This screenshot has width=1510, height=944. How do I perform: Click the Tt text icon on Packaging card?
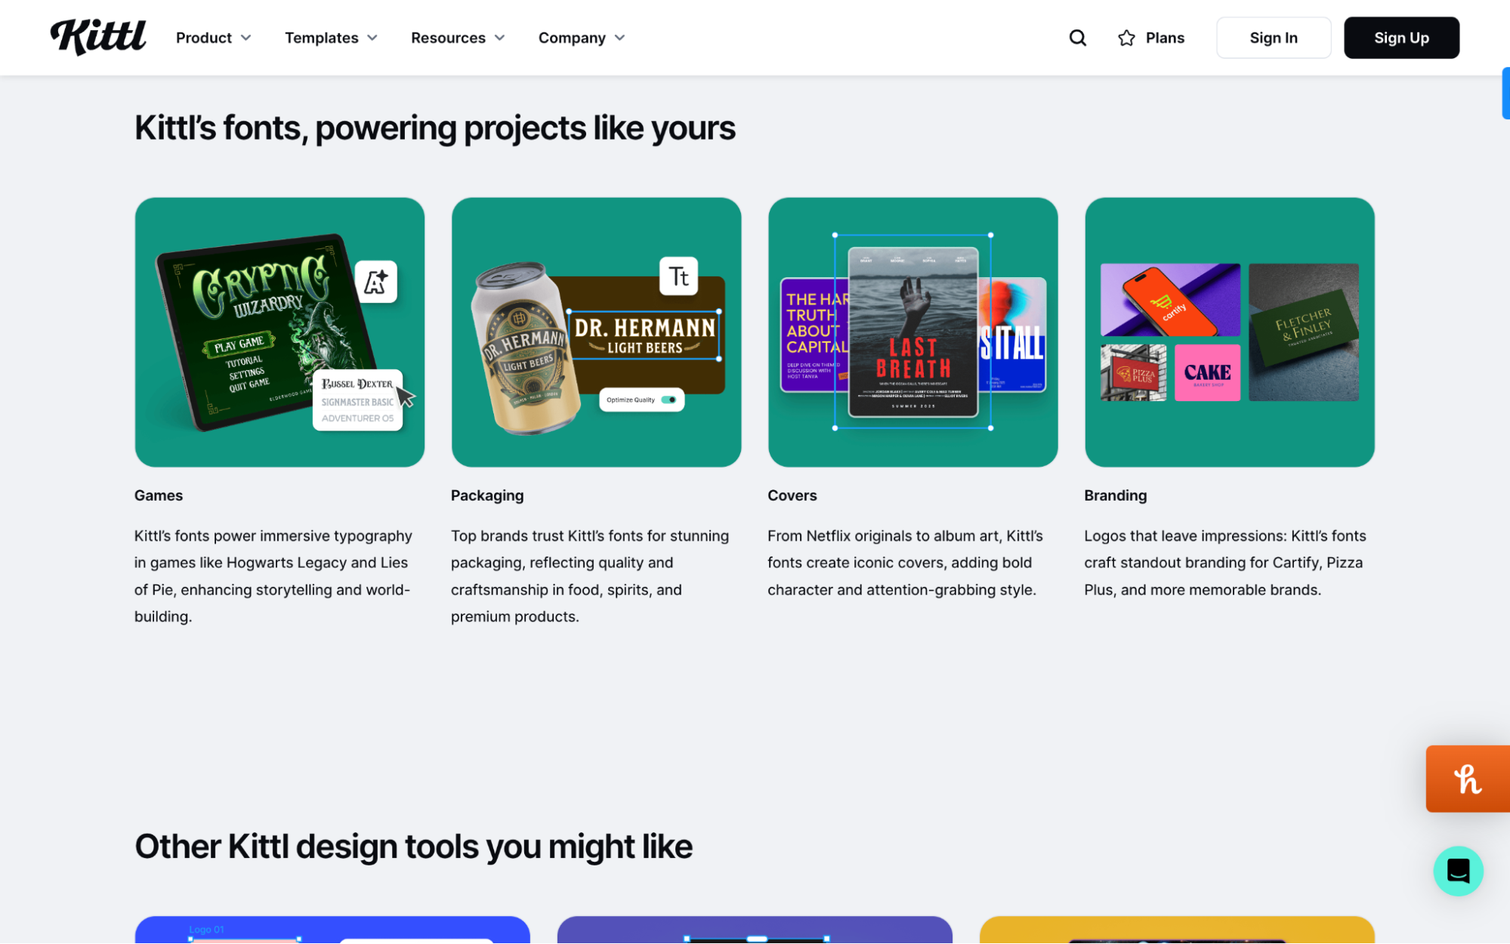pos(678,276)
